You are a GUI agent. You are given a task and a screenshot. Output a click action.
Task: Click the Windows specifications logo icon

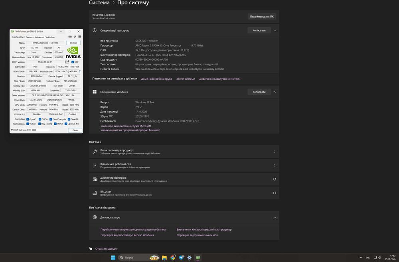(95, 92)
